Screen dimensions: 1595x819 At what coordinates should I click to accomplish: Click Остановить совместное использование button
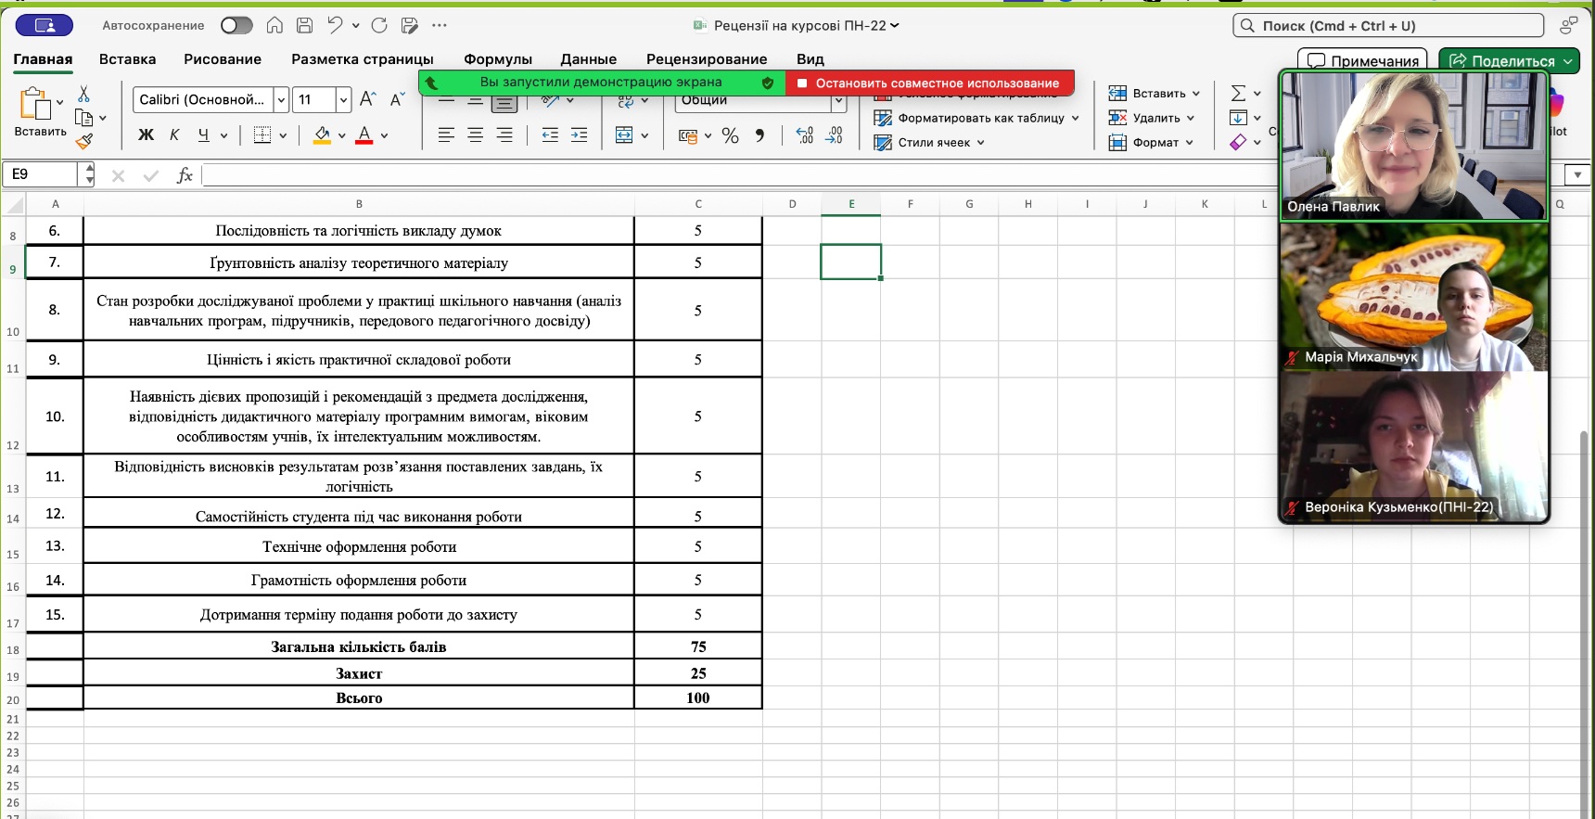[929, 83]
